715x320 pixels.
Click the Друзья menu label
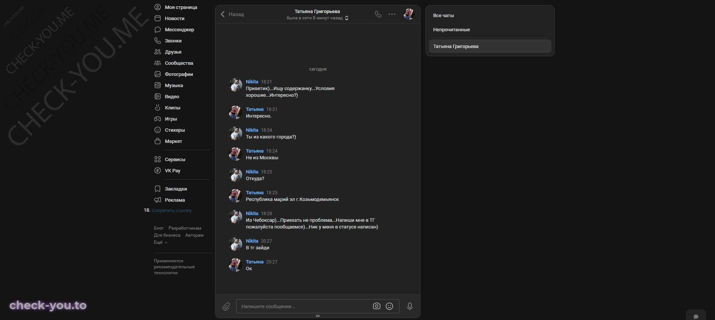173,52
